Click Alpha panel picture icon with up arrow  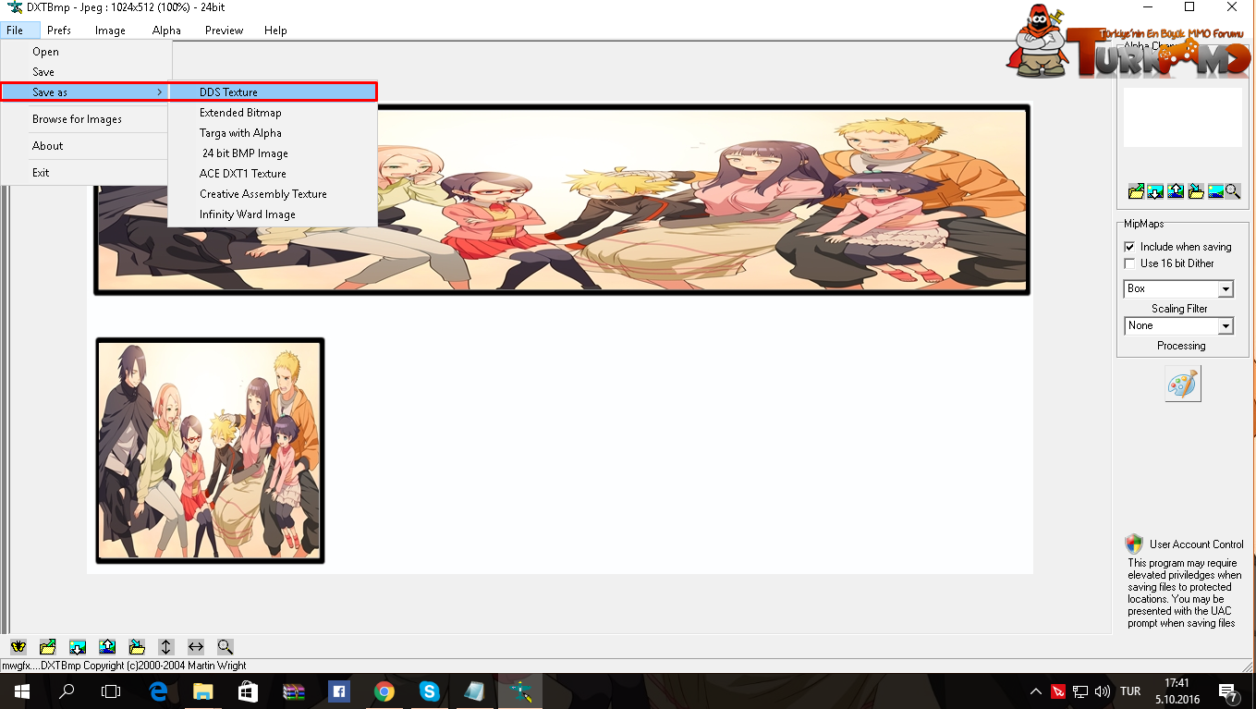[1176, 191]
